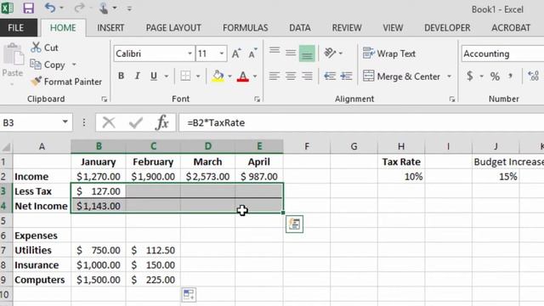Open Font settings dialog launcher
The image size is (544, 306).
(x=257, y=99)
